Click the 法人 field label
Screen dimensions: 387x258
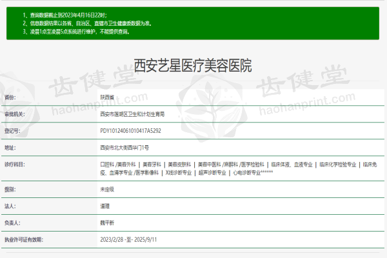pyautogui.click(x=10, y=206)
